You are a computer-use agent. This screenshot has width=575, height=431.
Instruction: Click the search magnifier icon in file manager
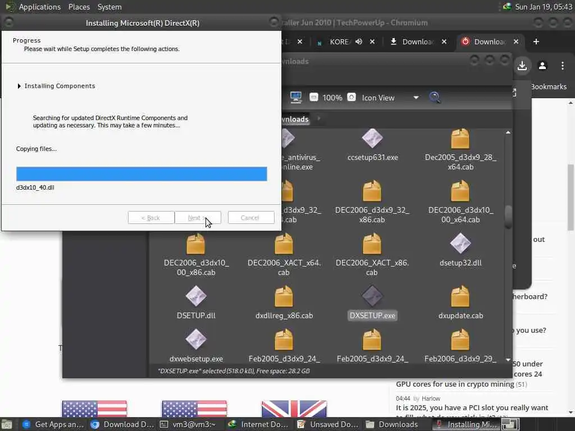[x=435, y=98]
